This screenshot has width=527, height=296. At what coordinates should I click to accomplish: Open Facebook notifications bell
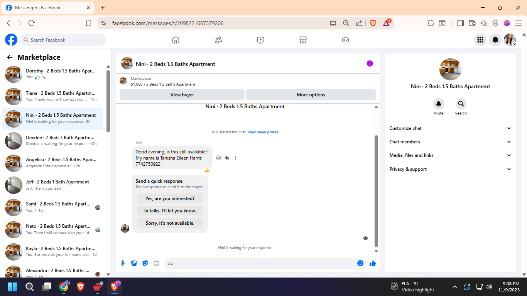[x=495, y=40]
